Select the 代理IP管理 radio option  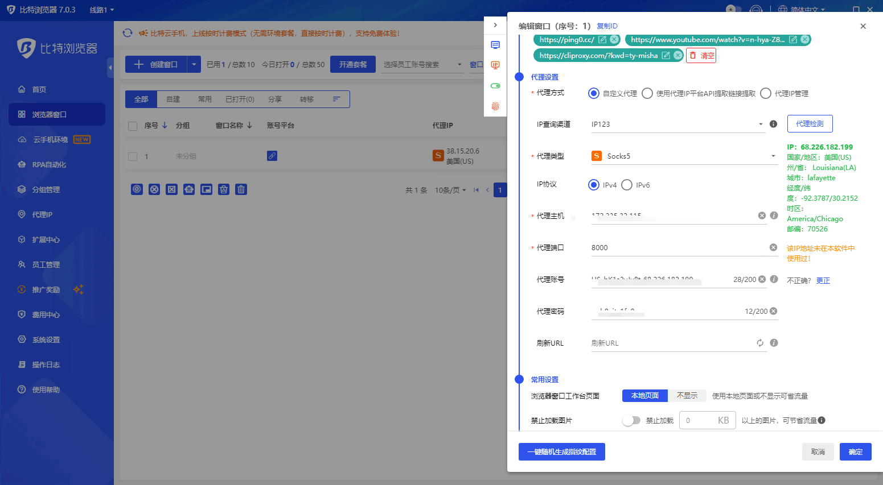[766, 93]
